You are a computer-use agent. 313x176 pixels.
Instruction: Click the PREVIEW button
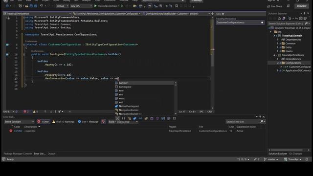point(301,6)
